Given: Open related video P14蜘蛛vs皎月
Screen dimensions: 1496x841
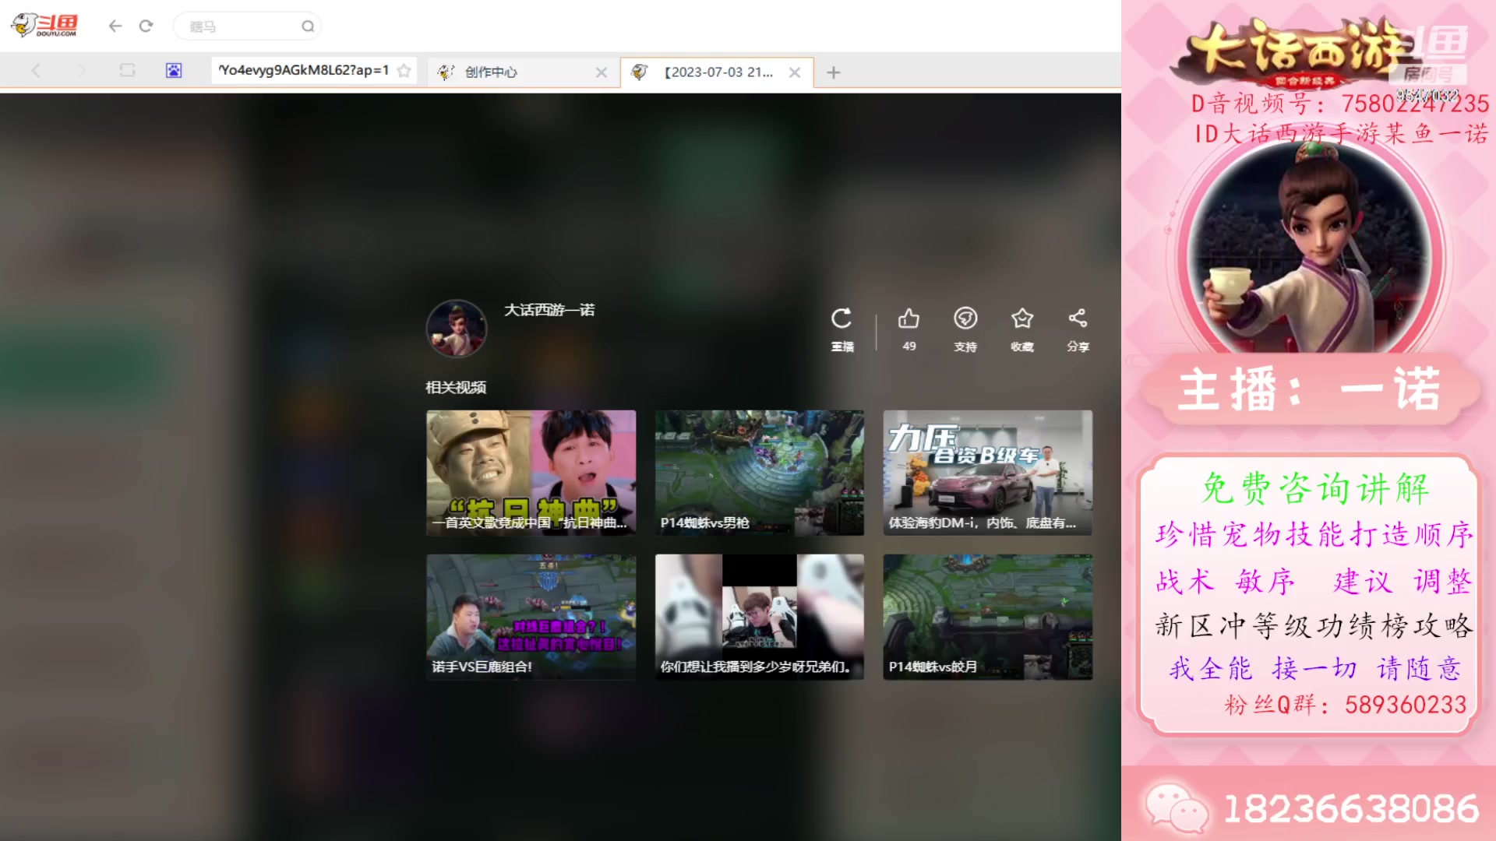Looking at the screenshot, I should pyautogui.click(x=988, y=617).
